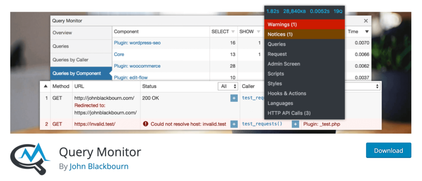Click the blue Download button
Image resolution: width=422 pixels, height=181 pixels.
click(x=388, y=150)
